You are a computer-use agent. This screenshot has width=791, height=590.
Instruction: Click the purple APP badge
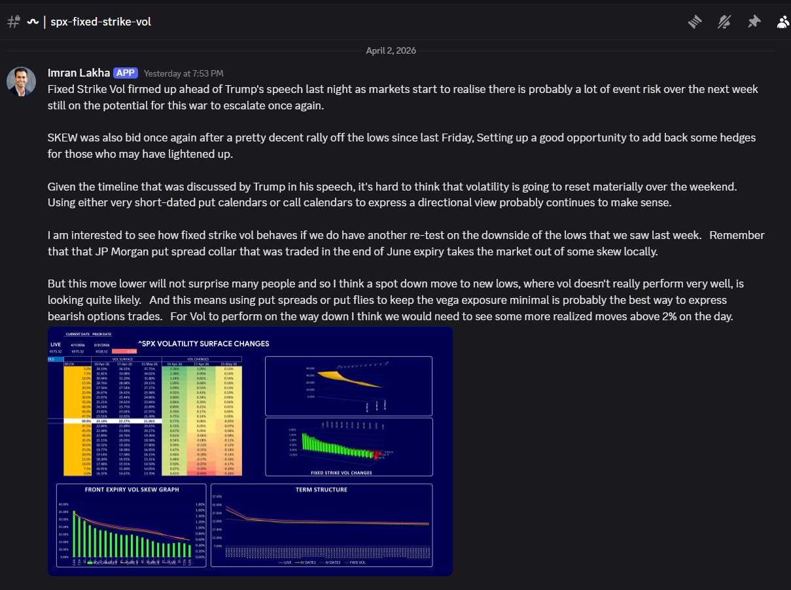[125, 73]
